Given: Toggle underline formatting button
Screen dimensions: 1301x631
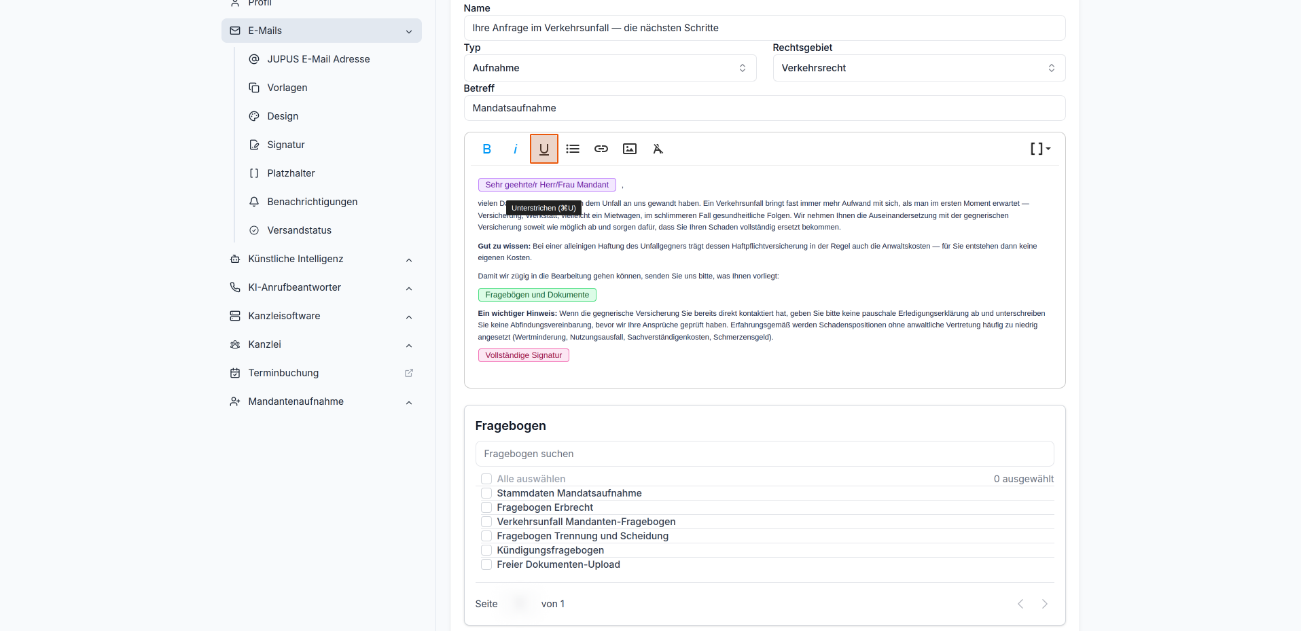Looking at the screenshot, I should tap(544, 149).
